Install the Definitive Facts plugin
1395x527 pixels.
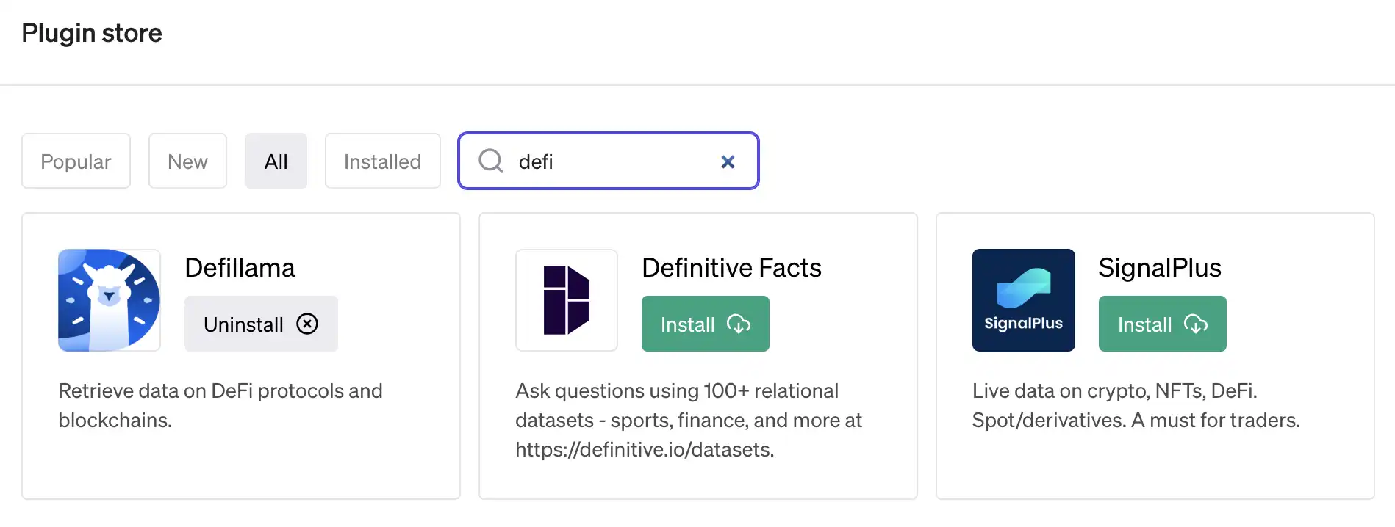pos(706,324)
